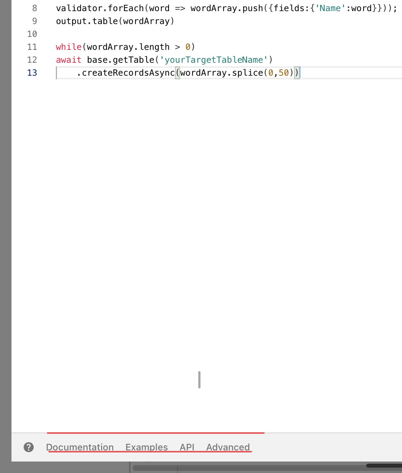Click '.createRecordsAsync' on line 13
This screenshot has height=473, width=402.
pos(126,73)
